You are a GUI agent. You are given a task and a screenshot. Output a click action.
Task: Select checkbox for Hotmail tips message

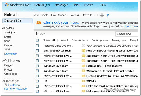pyautogui.click(x=37, y=66)
